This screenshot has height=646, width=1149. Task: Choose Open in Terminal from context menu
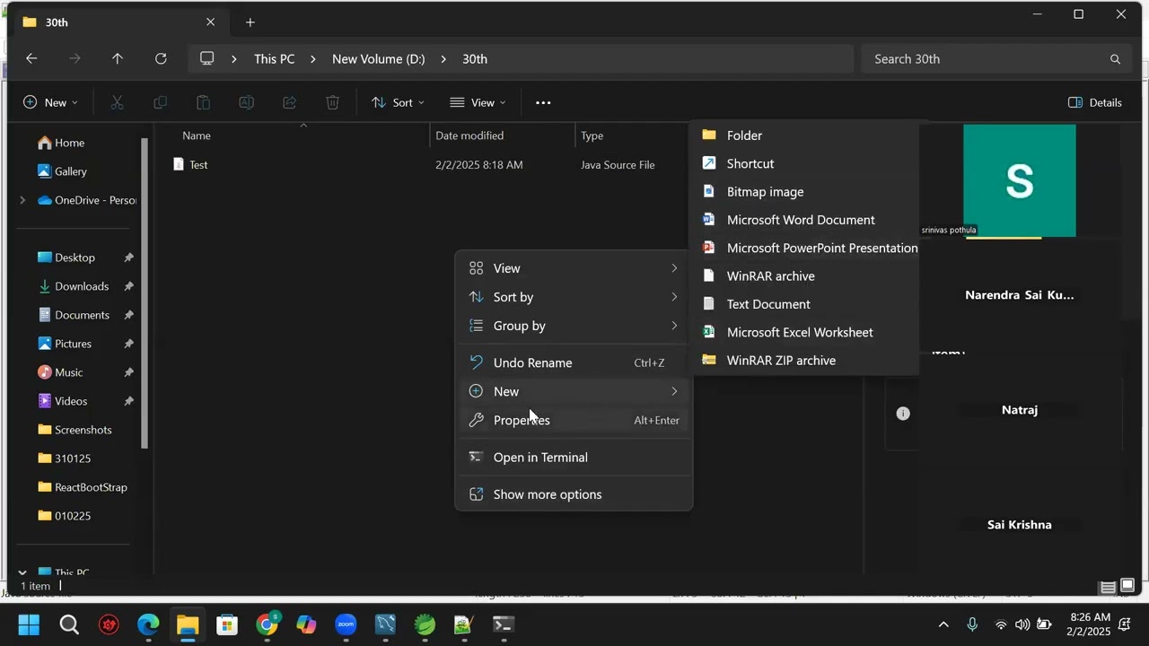coord(540,458)
